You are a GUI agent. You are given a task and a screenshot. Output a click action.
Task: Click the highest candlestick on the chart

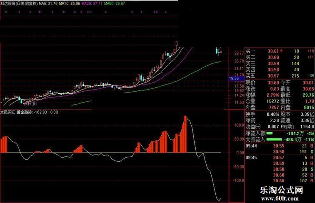[177, 44]
